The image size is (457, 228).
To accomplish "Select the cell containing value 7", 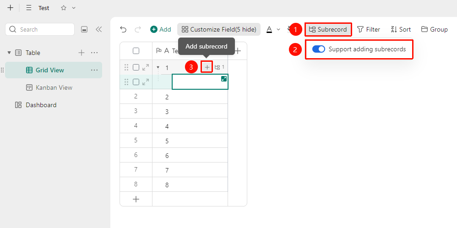I will click(x=190, y=170).
